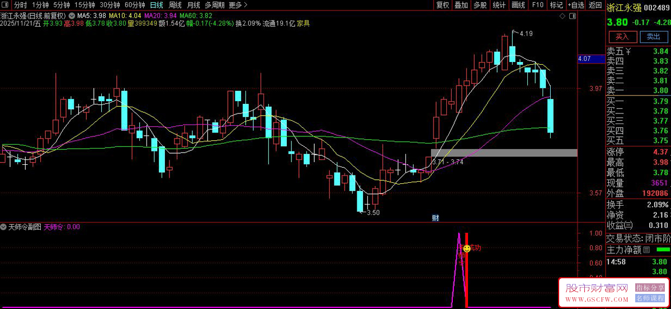
Task: Click the 卖出 sell button
Action: pyautogui.click(x=653, y=37)
